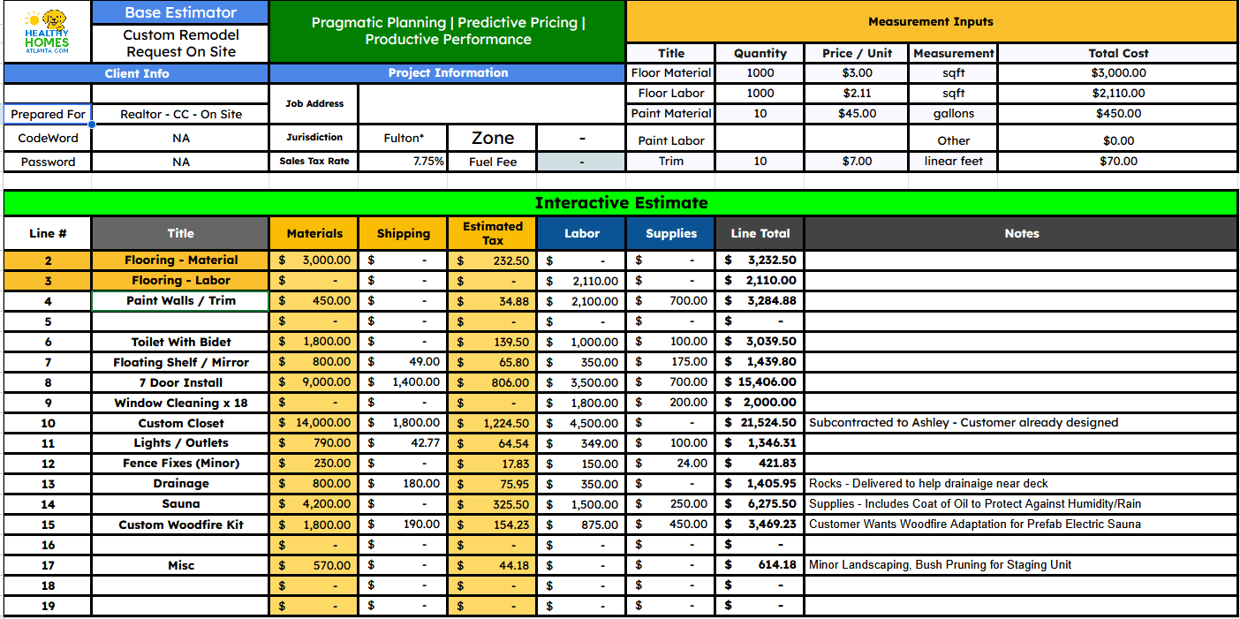Select the Flooring - Labor title cell
The width and height of the screenshot is (1240, 619).
181,281
